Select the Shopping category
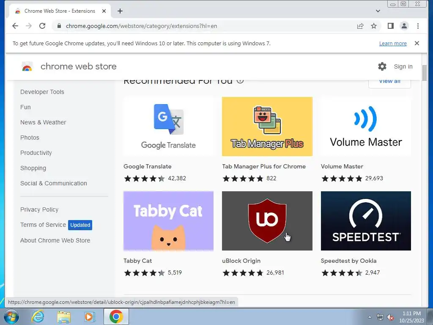 pyautogui.click(x=33, y=168)
